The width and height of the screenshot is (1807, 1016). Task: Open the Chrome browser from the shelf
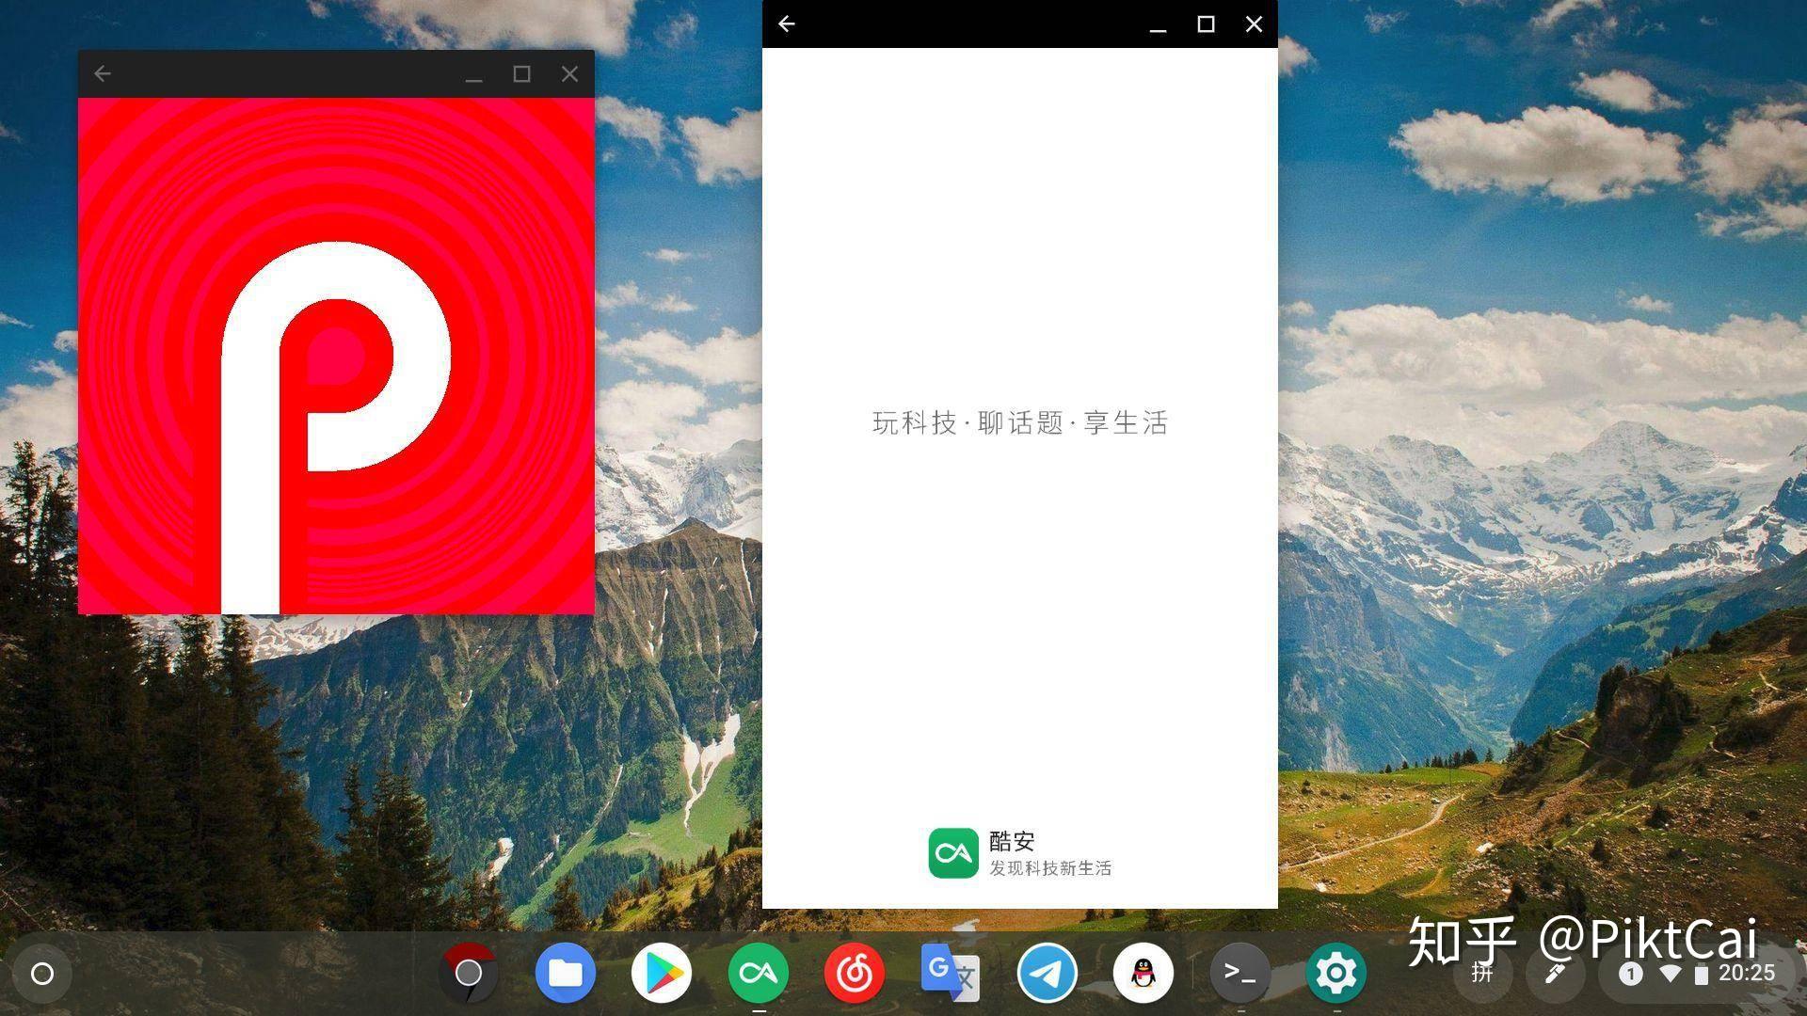[468, 974]
